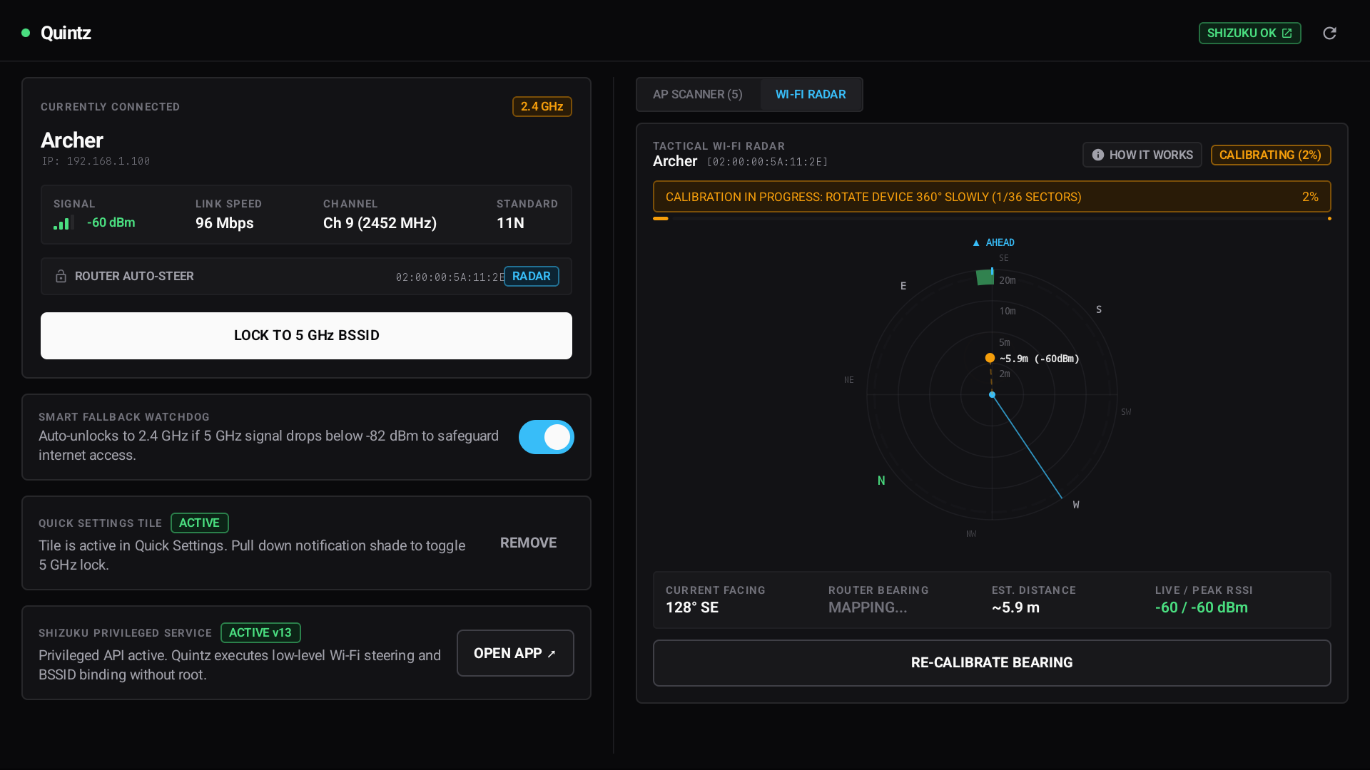Click the ~5.9 m estimated distance value
The width and height of the screenshot is (1370, 770).
tap(1015, 607)
